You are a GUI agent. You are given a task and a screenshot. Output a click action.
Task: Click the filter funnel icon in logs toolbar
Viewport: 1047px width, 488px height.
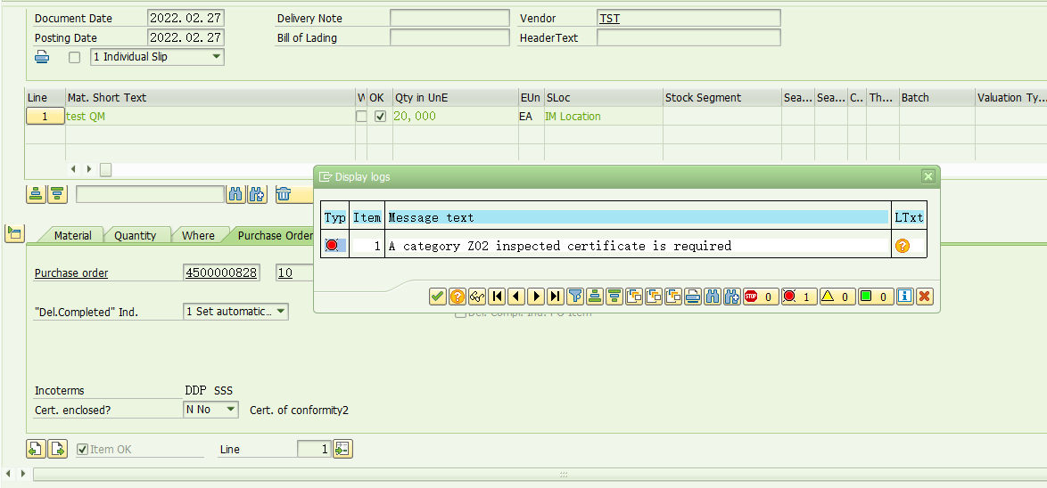pyautogui.click(x=575, y=297)
